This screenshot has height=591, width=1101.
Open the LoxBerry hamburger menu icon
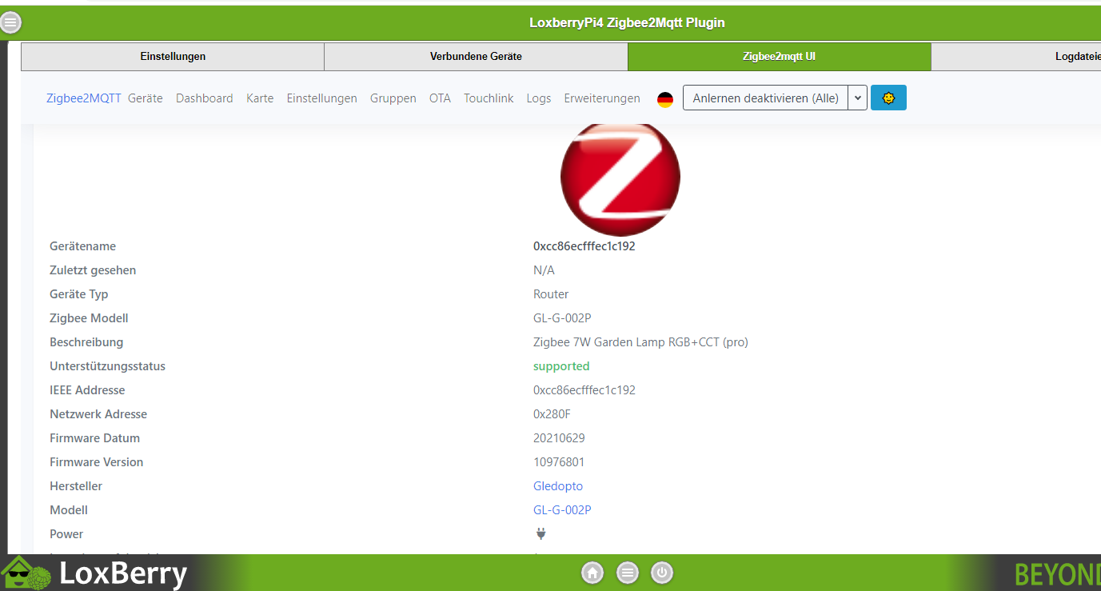click(x=10, y=22)
